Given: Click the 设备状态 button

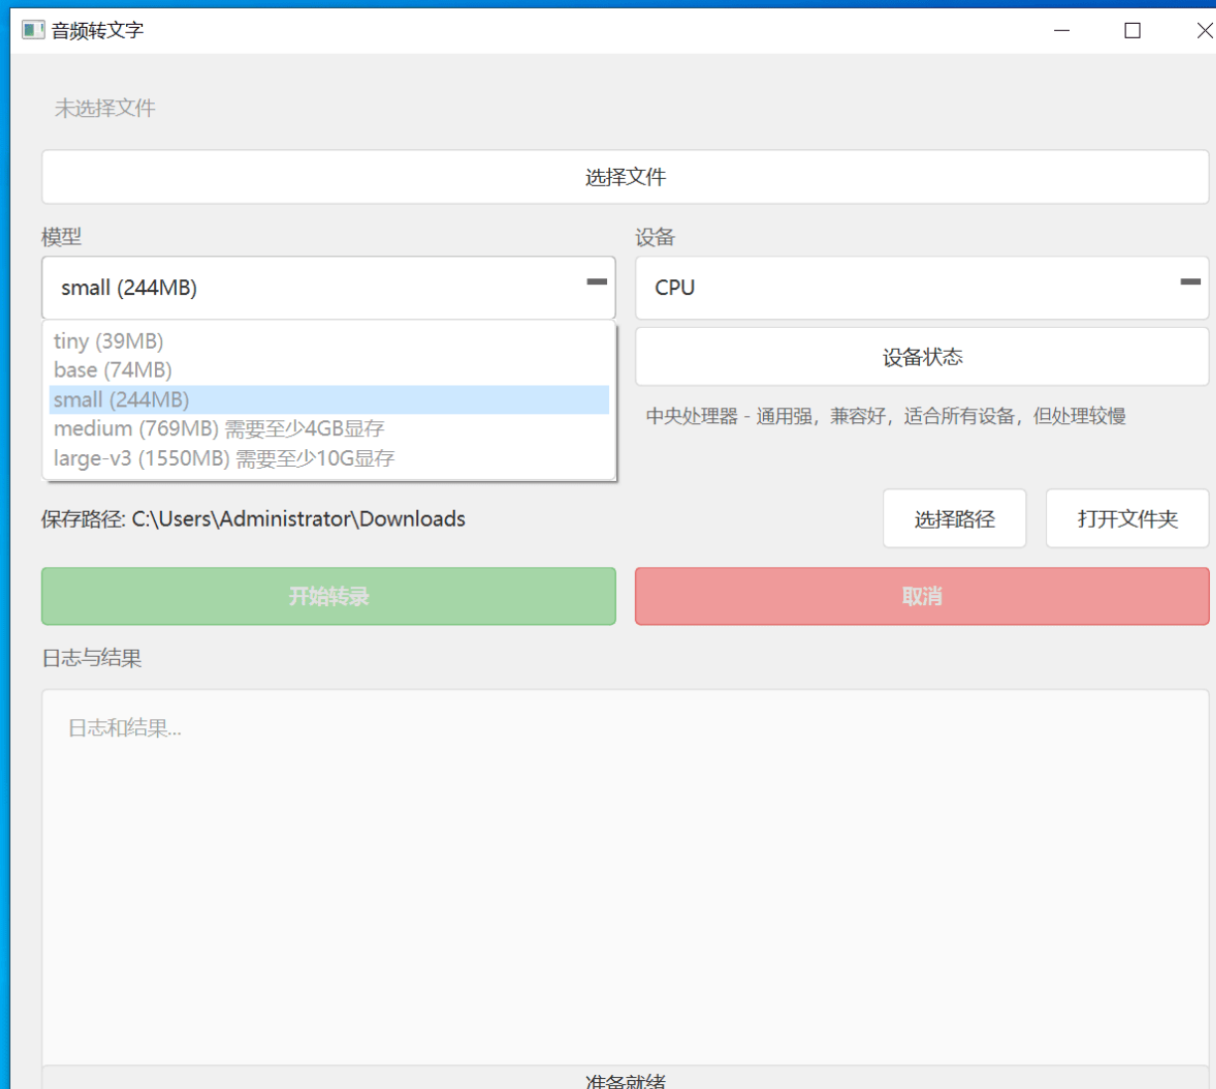Looking at the screenshot, I should [922, 357].
